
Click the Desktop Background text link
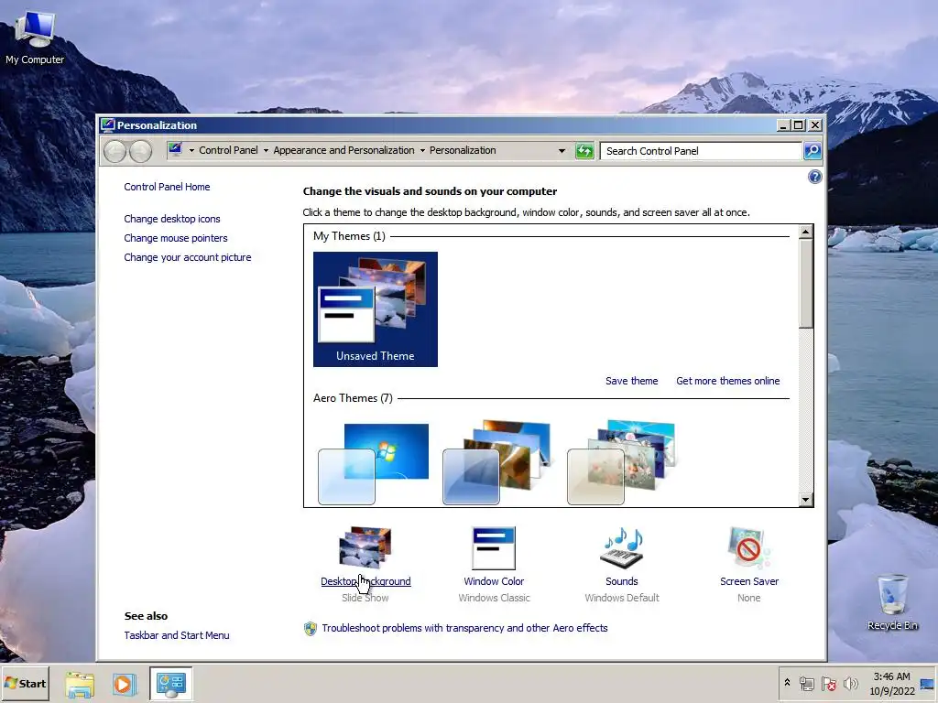(x=365, y=581)
